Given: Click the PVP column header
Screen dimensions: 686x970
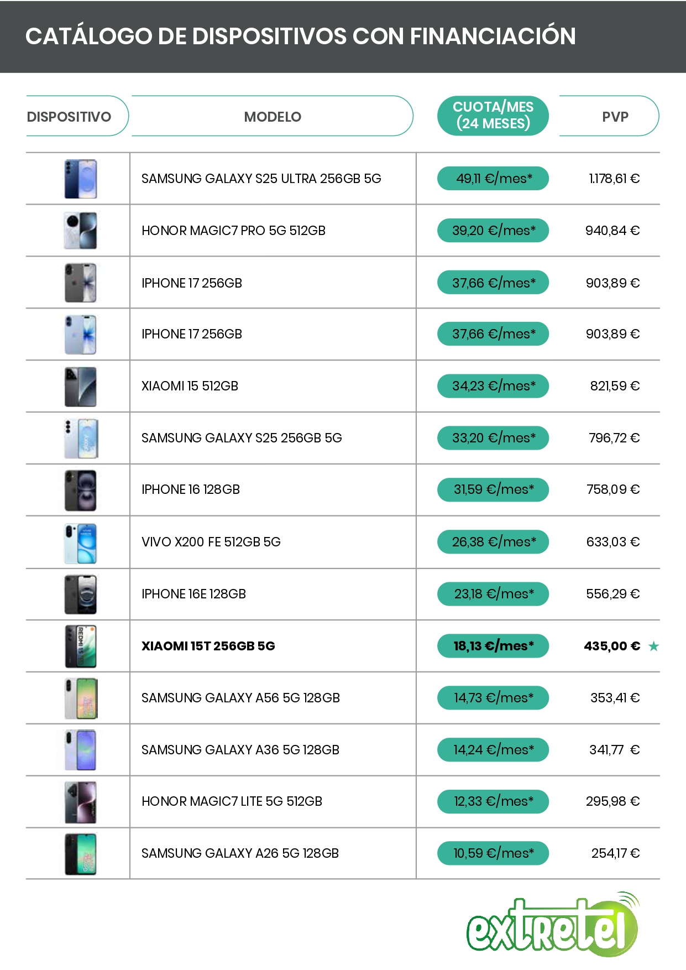Looking at the screenshot, I should pos(615,117).
